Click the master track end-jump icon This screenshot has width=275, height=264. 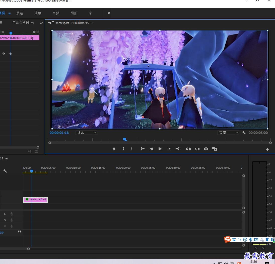(20, 232)
